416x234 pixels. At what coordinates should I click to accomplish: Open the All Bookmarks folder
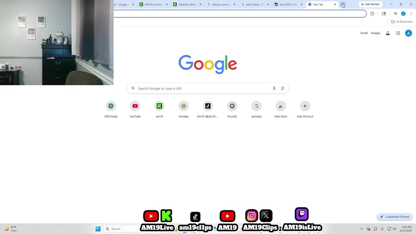coord(402,22)
